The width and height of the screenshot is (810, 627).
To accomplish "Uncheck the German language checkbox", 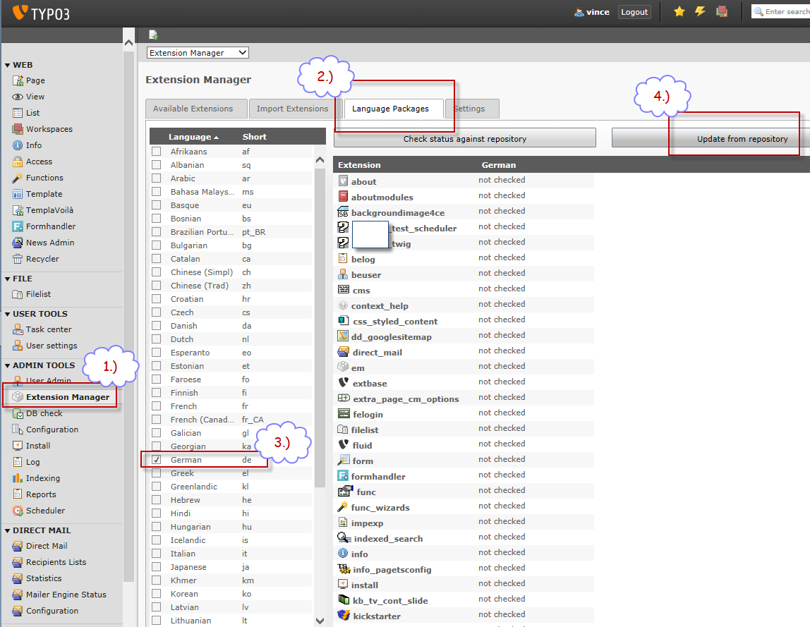I will click(157, 460).
